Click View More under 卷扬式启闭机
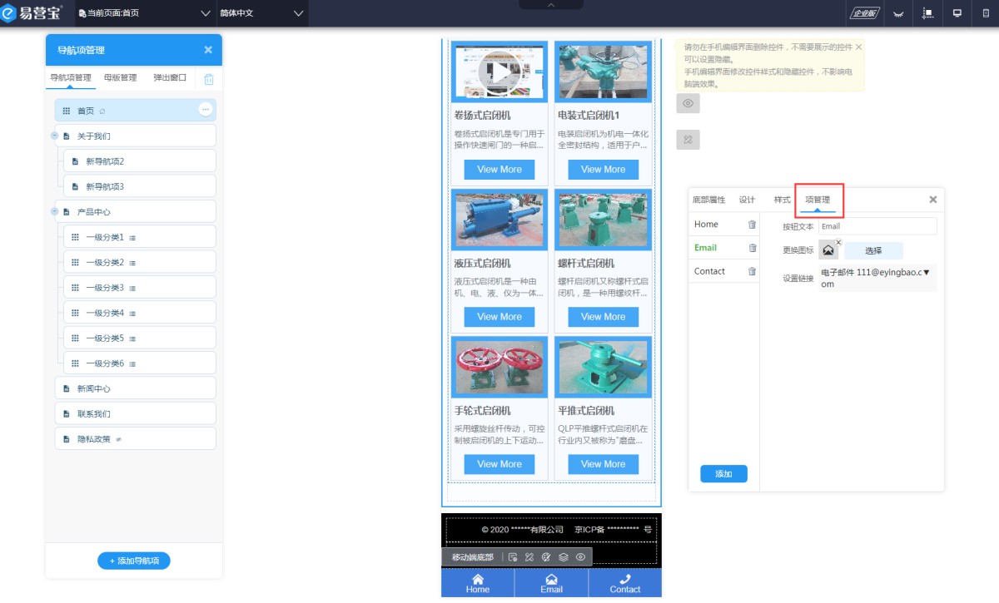Image resolution: width=999 pixels, height=603 pixels. point(499,169)
